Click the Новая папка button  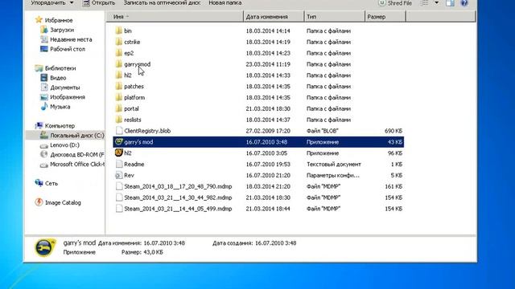coord(225,3)
